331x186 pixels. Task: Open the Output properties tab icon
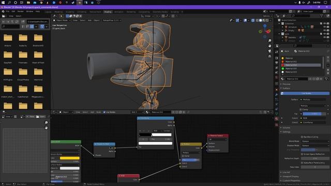[277, 63]
